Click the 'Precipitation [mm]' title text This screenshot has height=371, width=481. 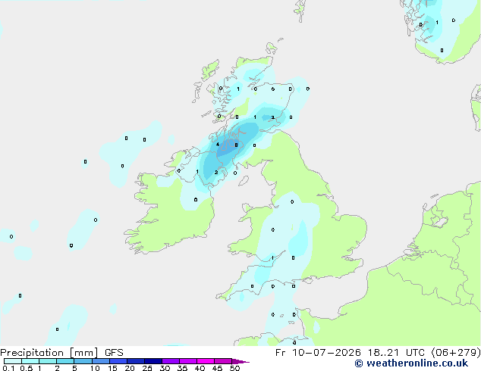coord(49,353)
